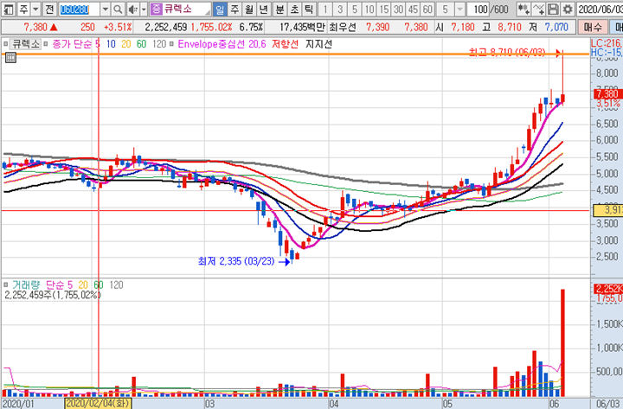Click the 최고 8,710 (06/03) high label
This screenshot has height=409, width=623.
pos(507,52)
